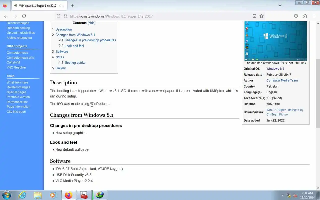
Task: Click the site security padlock icon
Action: coord(65,16)
